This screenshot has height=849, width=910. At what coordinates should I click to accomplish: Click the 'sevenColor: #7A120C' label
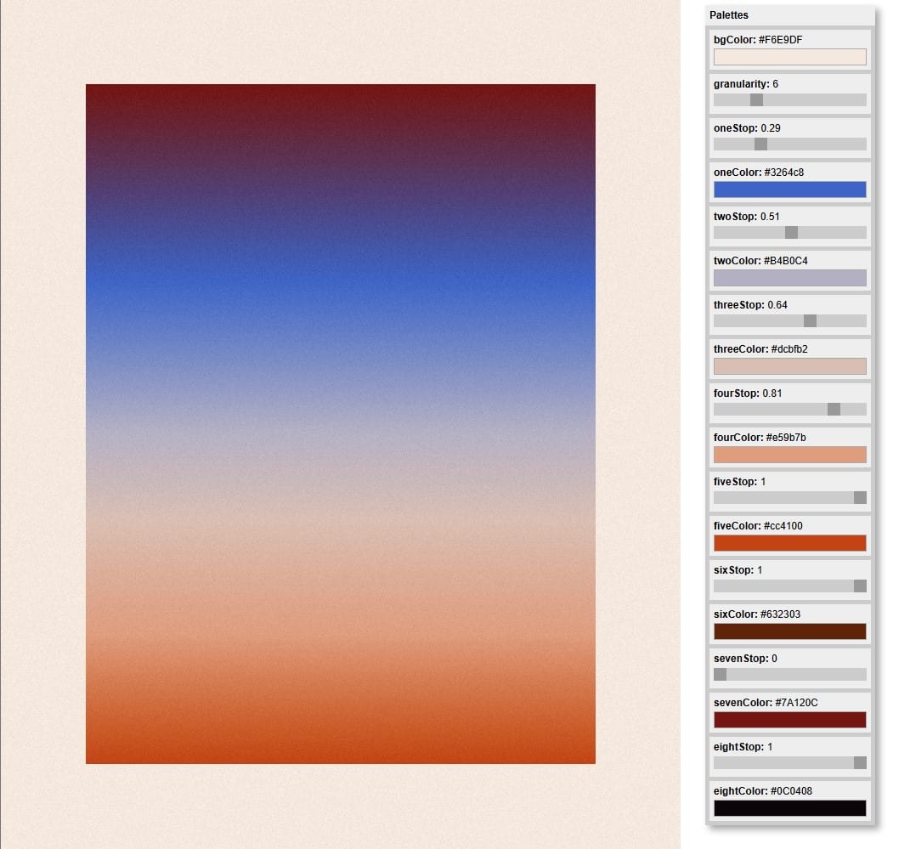pos(766,702)
